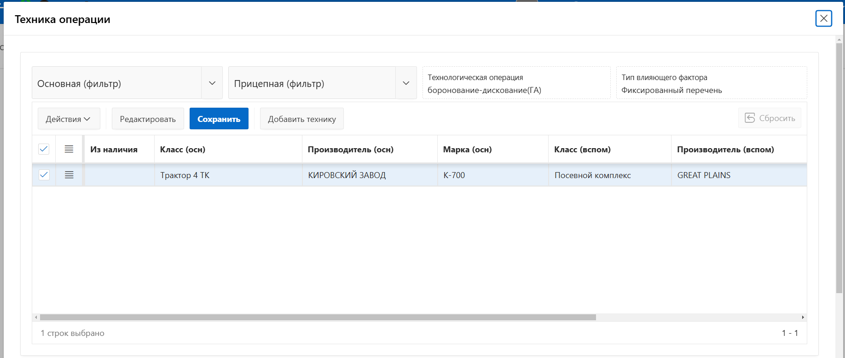Expand the Прицепная (фильтр) dropdown
Image resolution: width=845 pixels, height=358 pixels.
click(x=406, y=83)
